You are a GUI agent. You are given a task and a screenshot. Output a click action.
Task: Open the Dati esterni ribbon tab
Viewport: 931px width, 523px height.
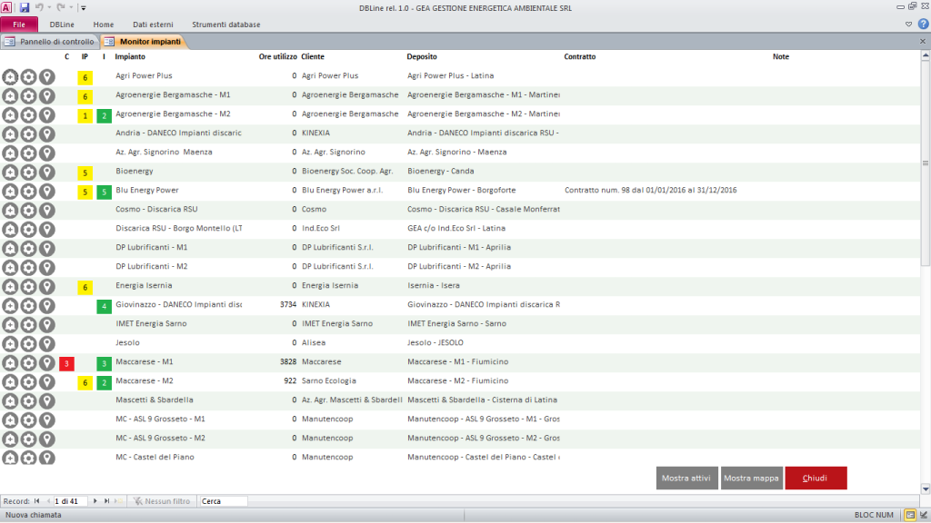153,25
